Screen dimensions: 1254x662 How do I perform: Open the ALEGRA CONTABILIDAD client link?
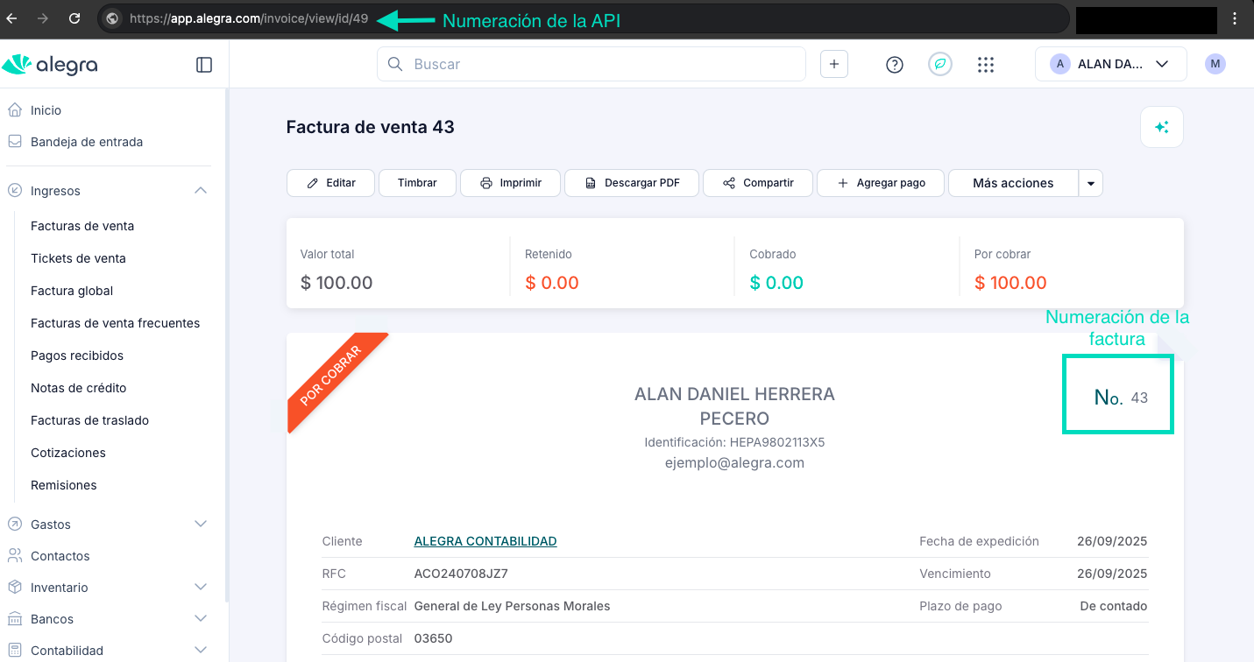click(485, 540)
